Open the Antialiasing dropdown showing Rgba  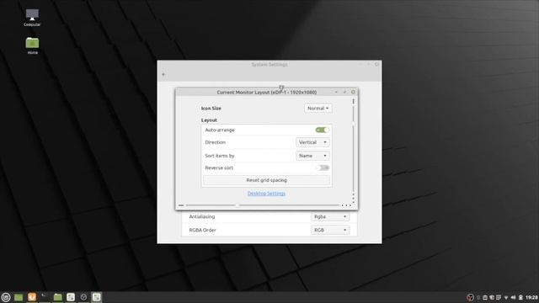pos(330,217)
